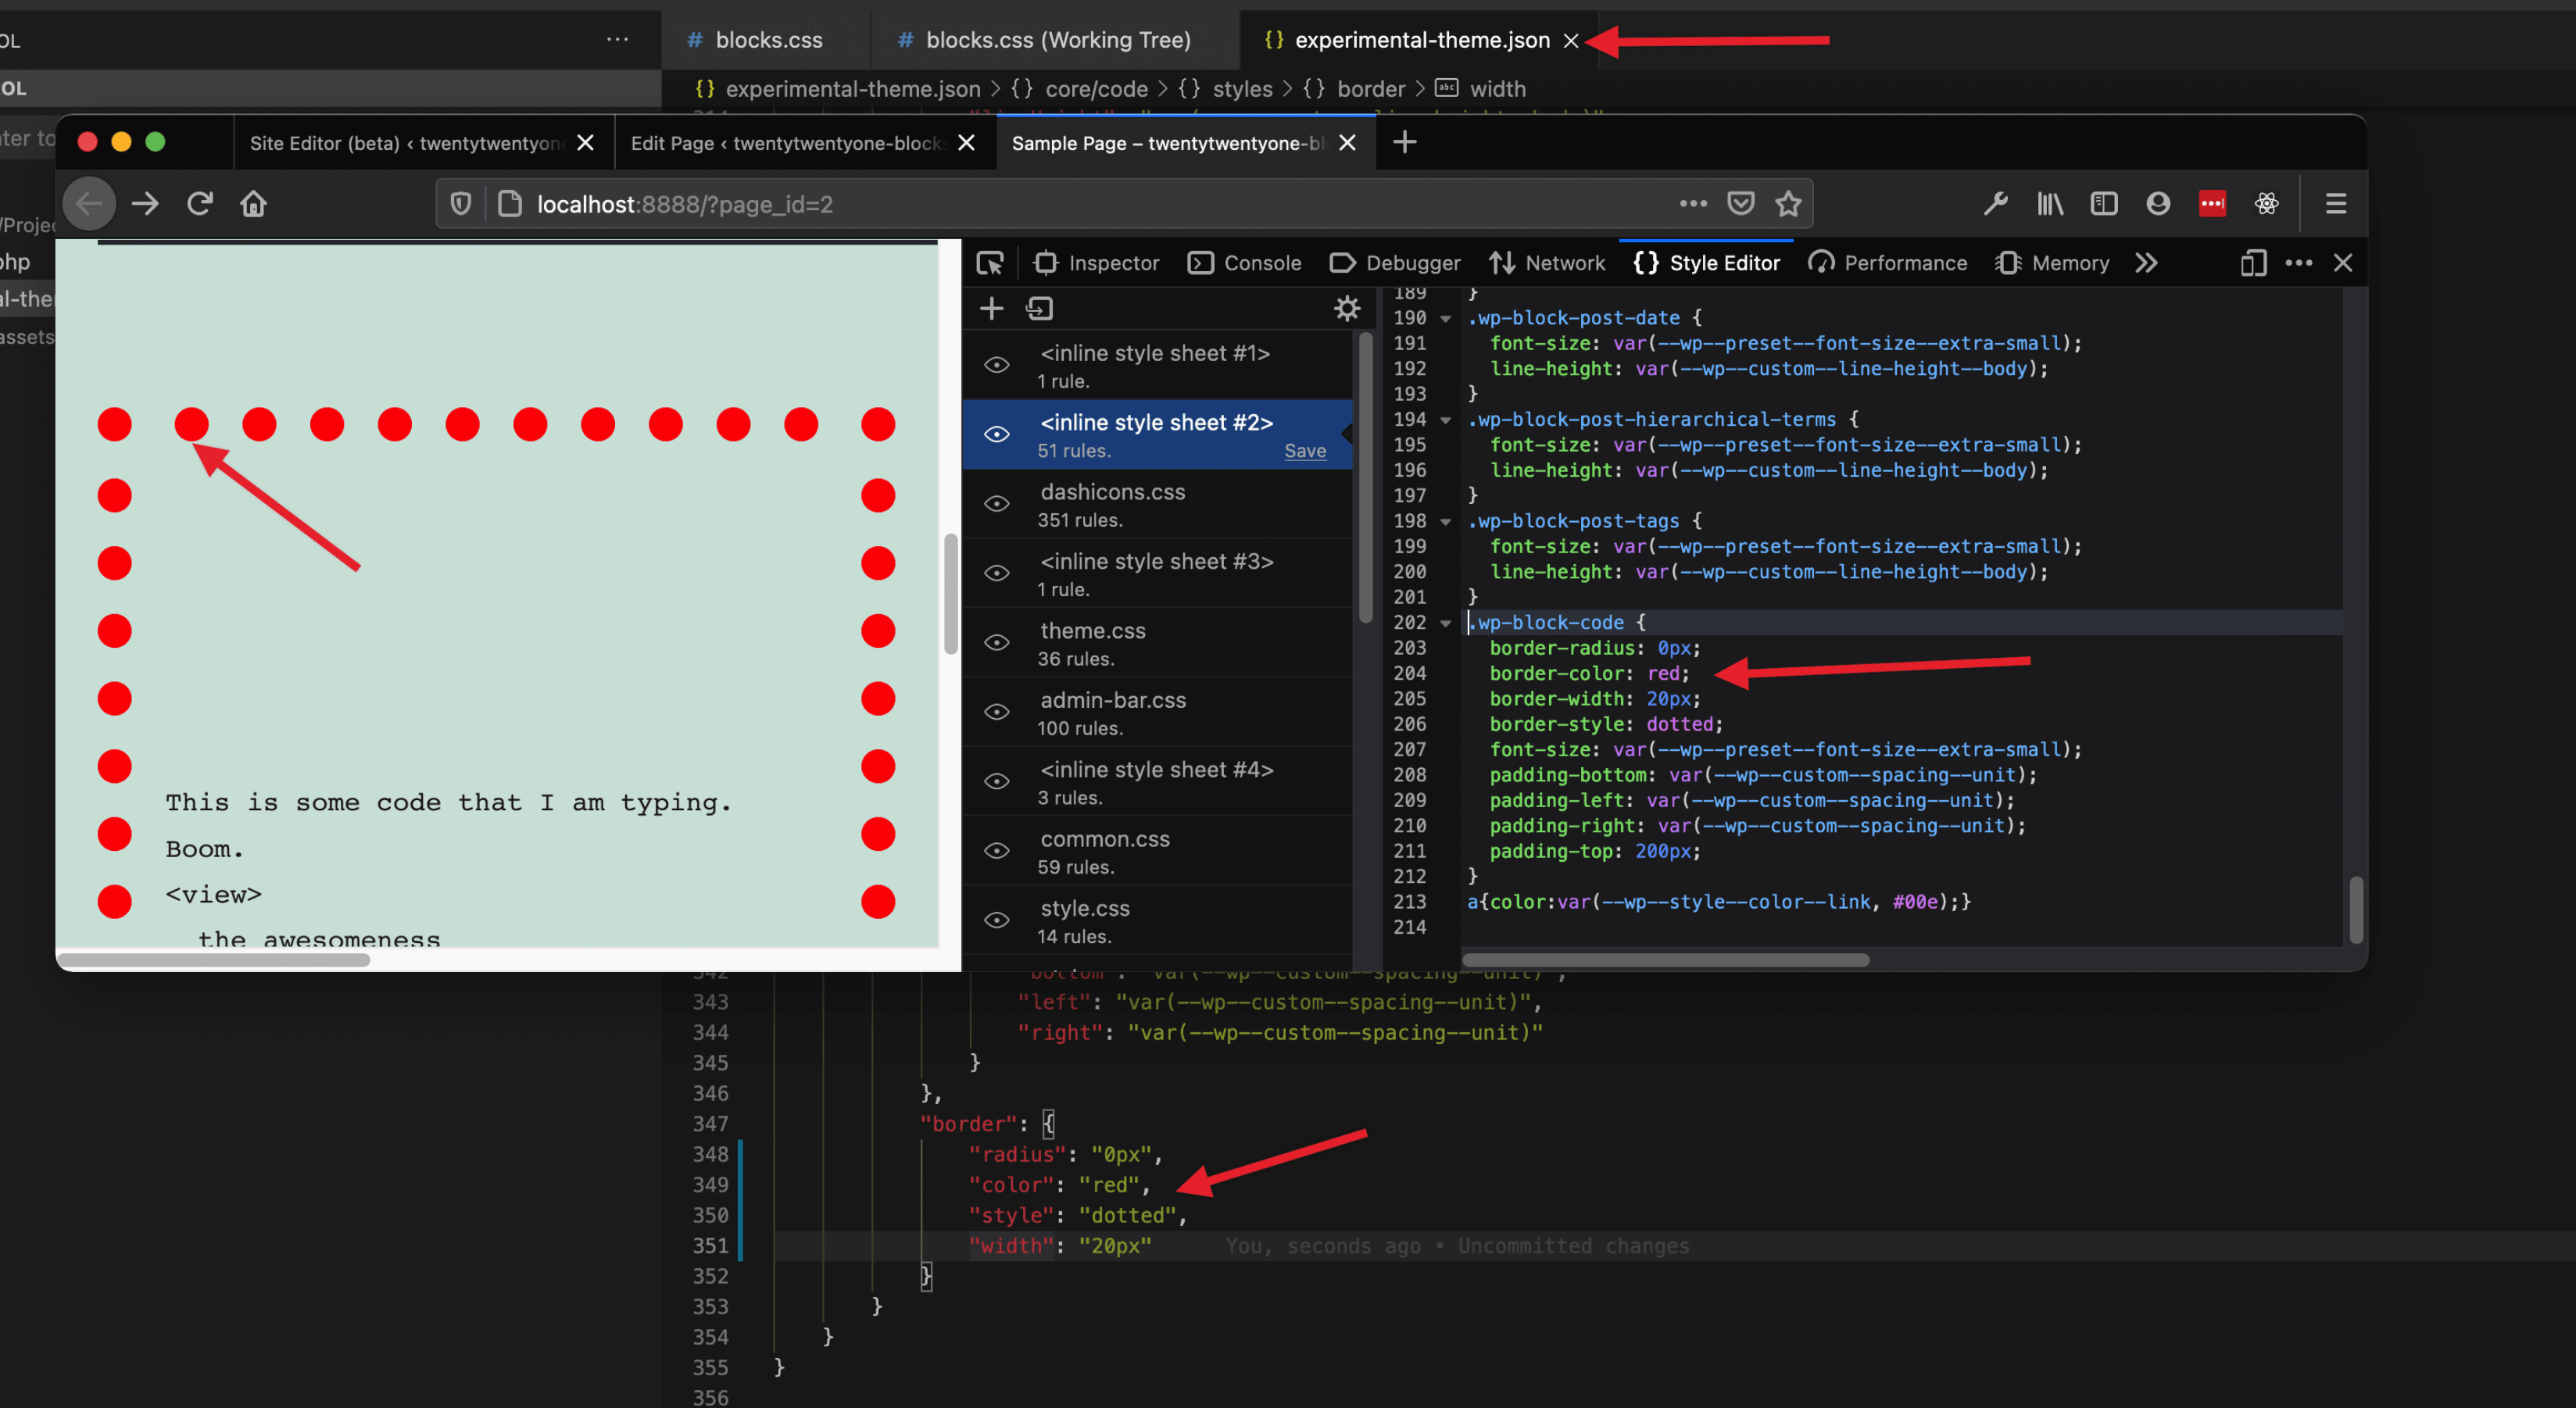
Task: Open the Firefox home page icon
Action: [x=254, y=204]
